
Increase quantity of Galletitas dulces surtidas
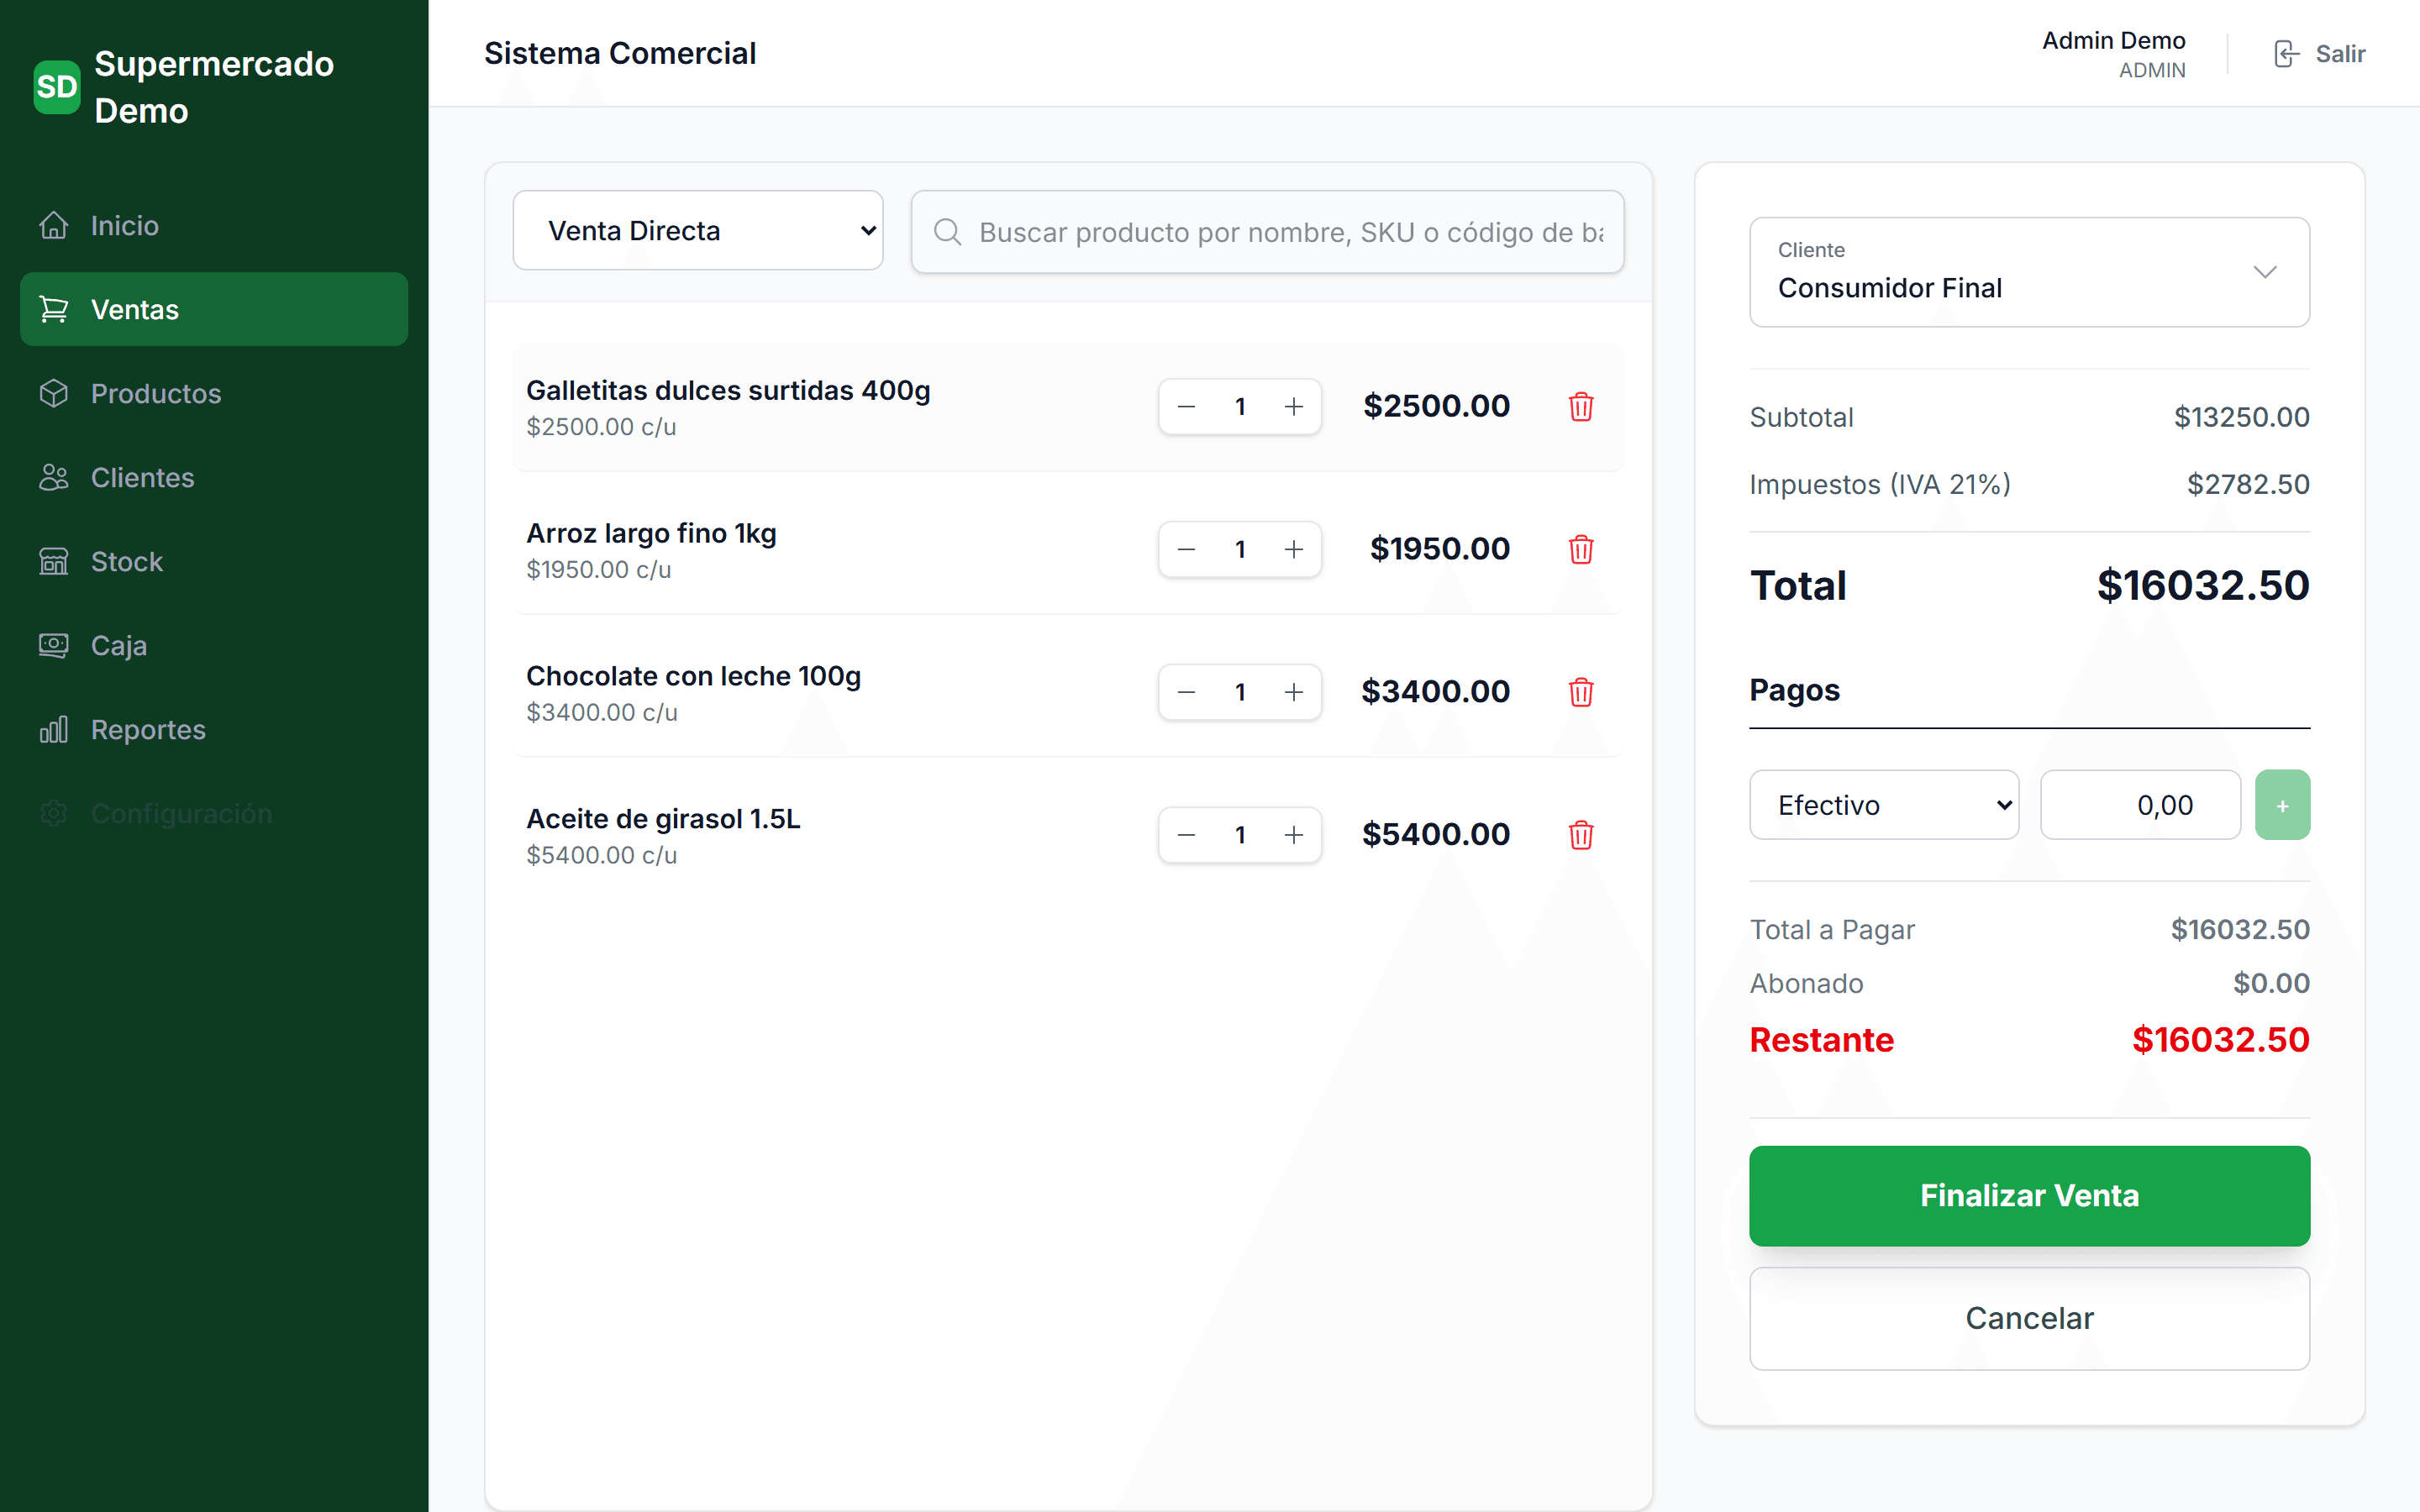click(x=1294, y=407)
